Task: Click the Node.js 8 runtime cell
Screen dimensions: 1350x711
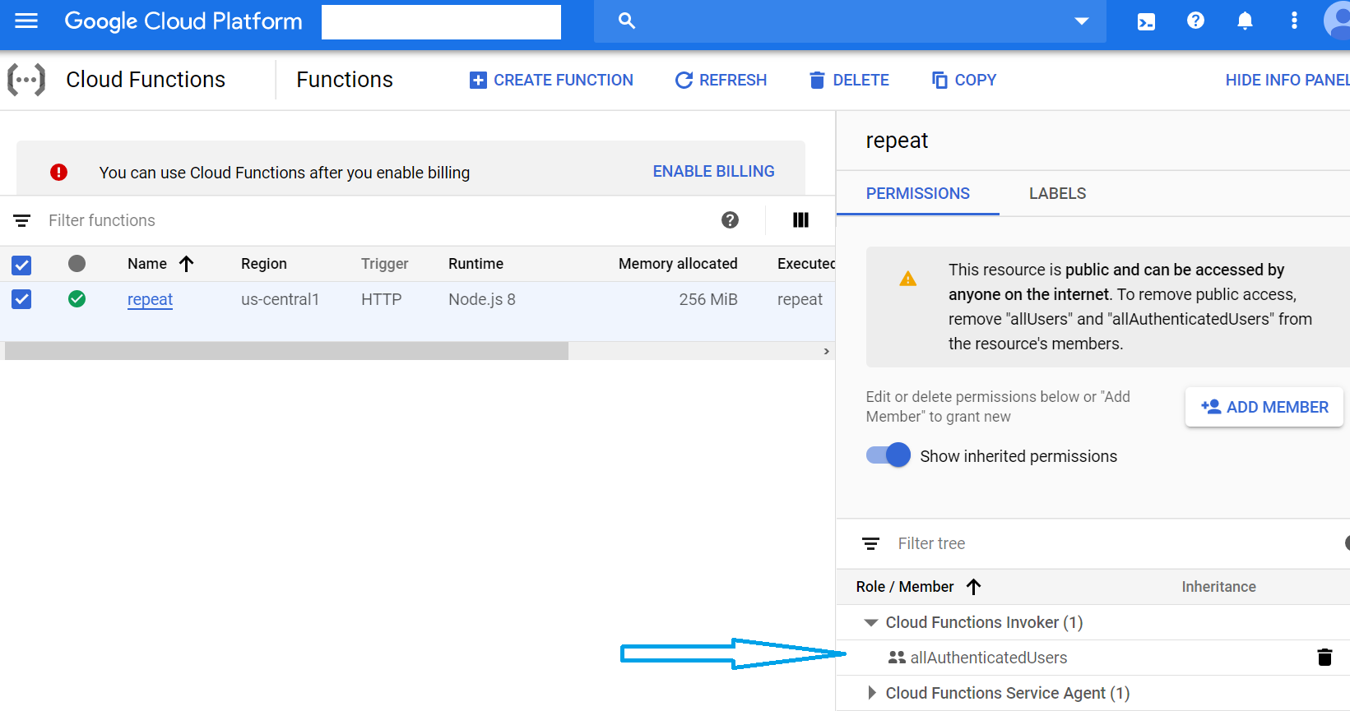Action: click(482, 299)
